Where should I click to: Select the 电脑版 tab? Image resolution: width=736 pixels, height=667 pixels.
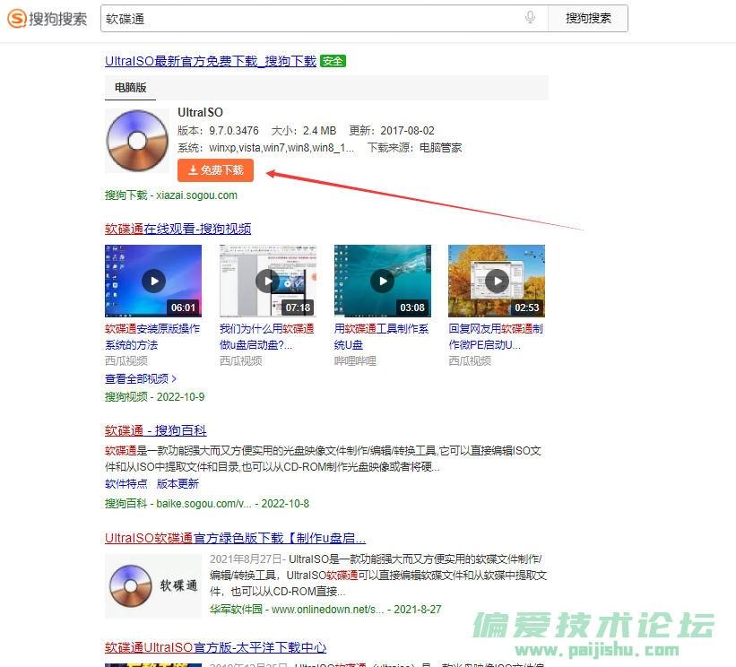coord(130,88)
